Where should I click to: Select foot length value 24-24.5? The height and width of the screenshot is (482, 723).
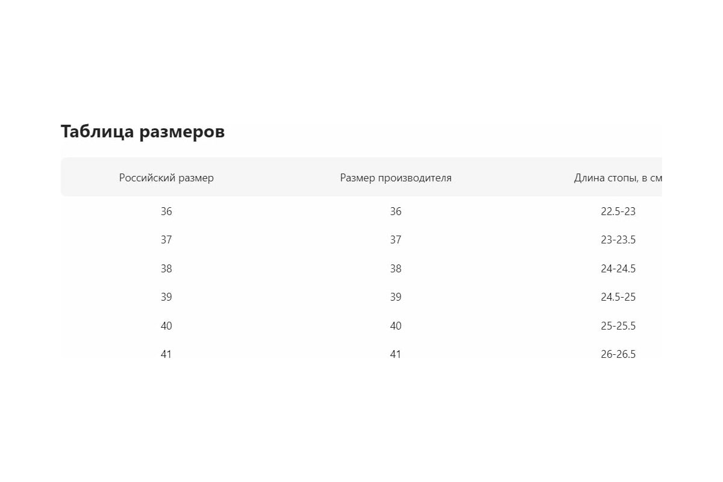coord(618,269)
